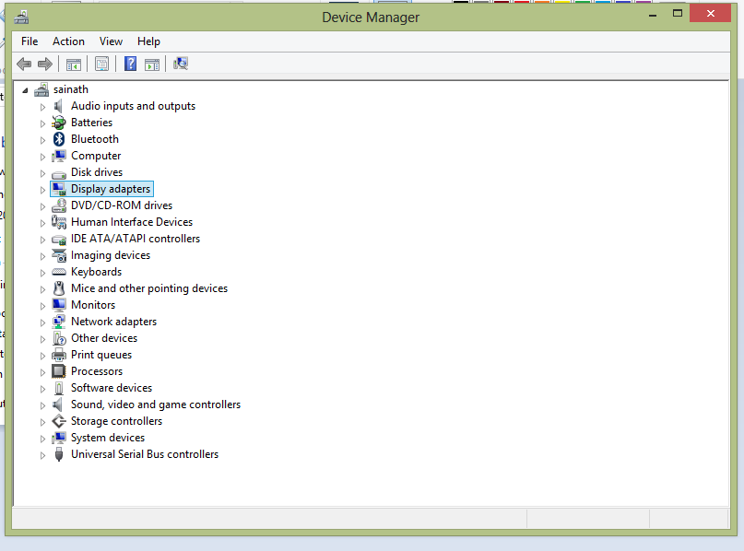Click the Software devices icon
744x551 pixels.
[59, 388]
